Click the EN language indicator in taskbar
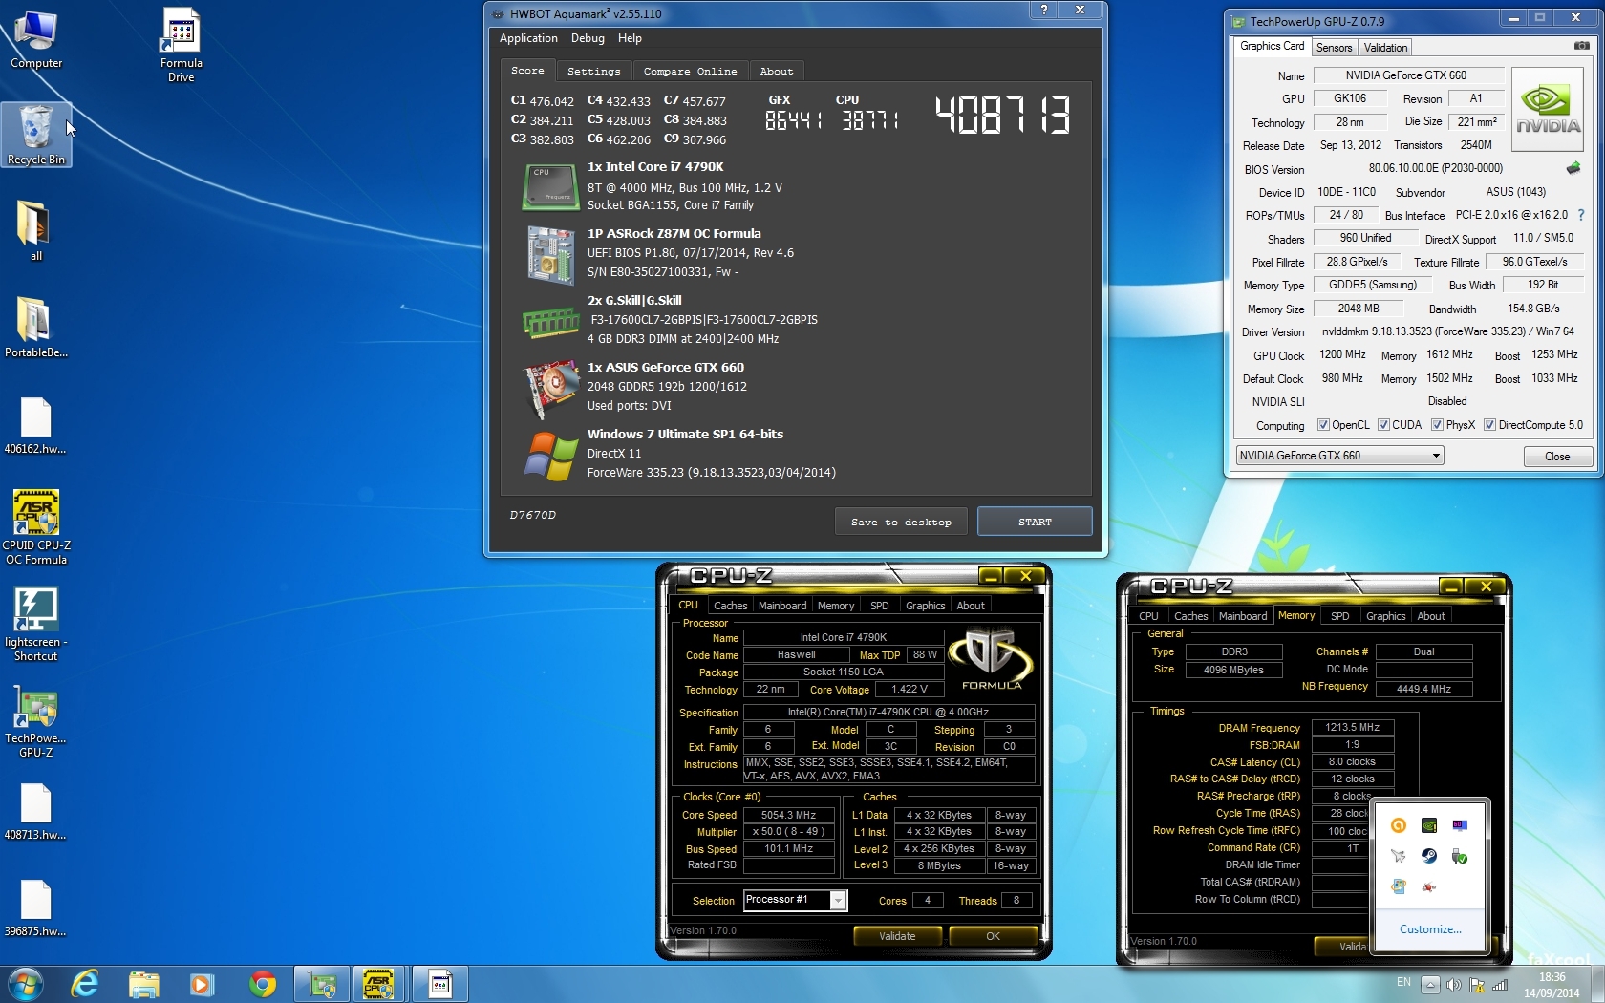This screenshot has width=1605, height=1003. pos(1403,982)
